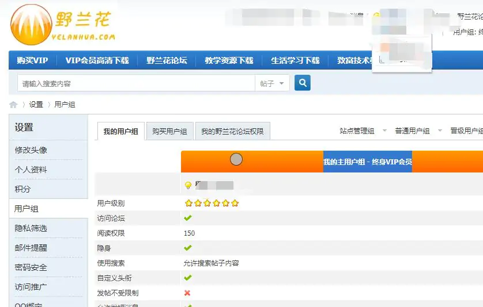Image resolution: width=483 pixels, height=307 pixels.
Task: Click the six-star user level rating
Action: point(212,203)
